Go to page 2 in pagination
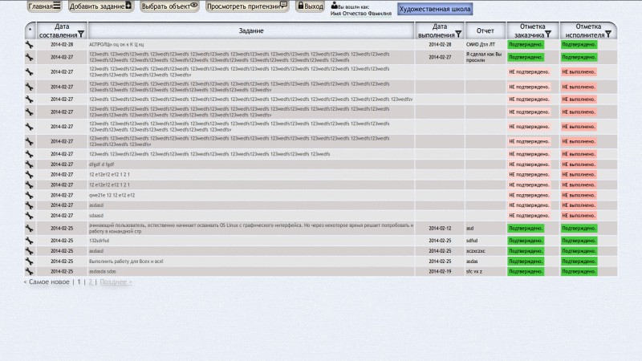 click(91, 282)
